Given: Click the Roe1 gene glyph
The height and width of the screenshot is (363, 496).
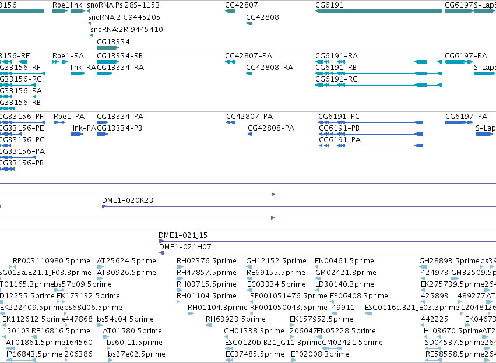Looking at the screenshot, I should (x=60, y=11).
